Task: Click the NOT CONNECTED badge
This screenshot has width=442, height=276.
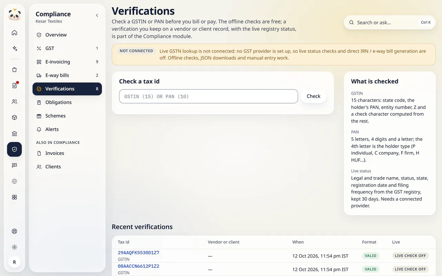Action: click(x=136, y=51)
